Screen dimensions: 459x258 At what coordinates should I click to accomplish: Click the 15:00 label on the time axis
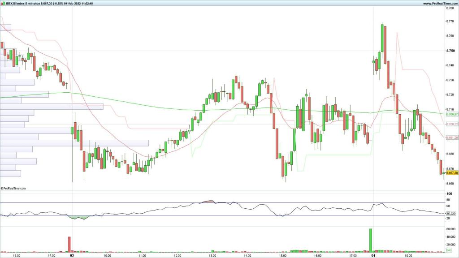[282, 256]
